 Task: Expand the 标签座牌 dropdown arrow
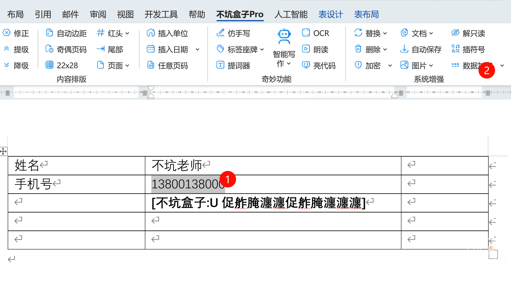coord(262,50)
